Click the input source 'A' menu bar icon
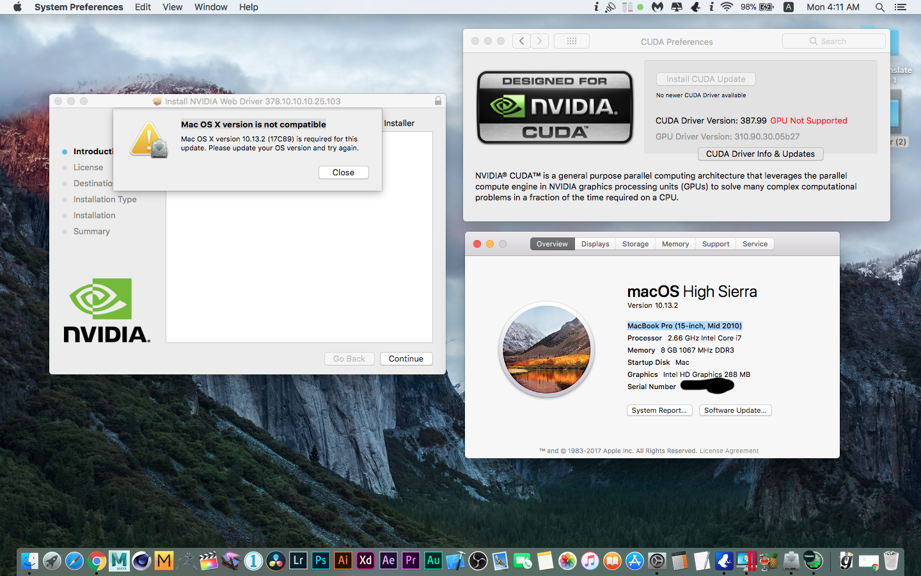Image resolution: width=921 pixels, height=576 pixels. click(789, 7)
